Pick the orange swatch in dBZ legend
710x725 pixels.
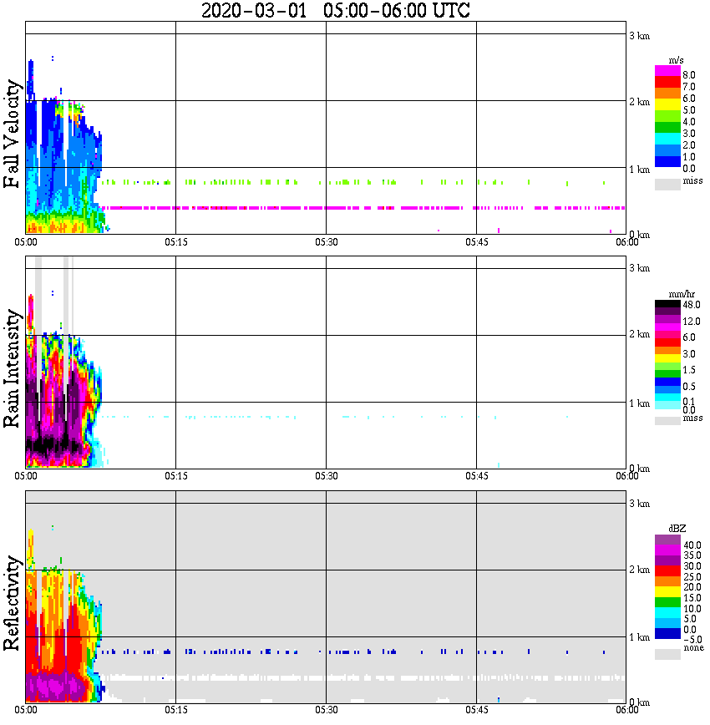(667, 581)
